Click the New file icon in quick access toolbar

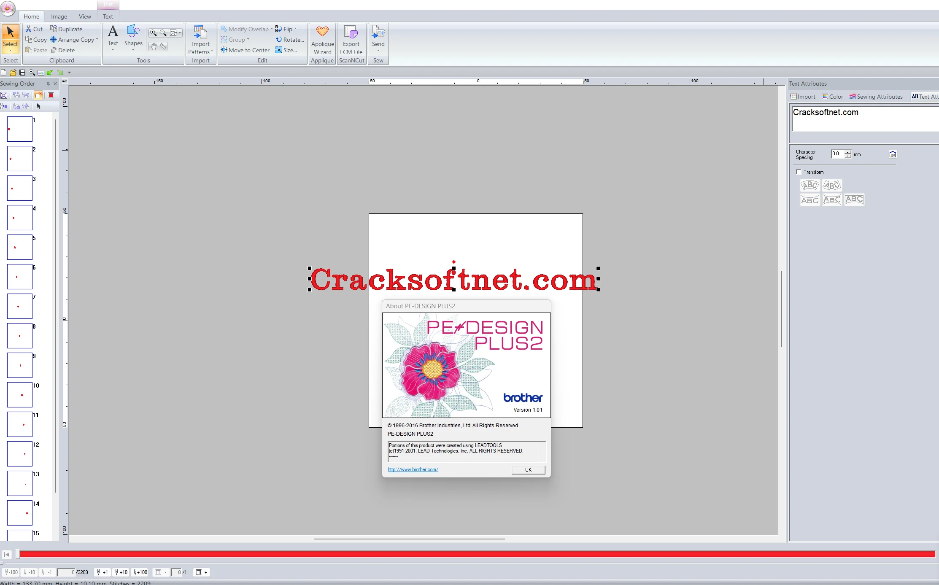(x=4, y=73)
